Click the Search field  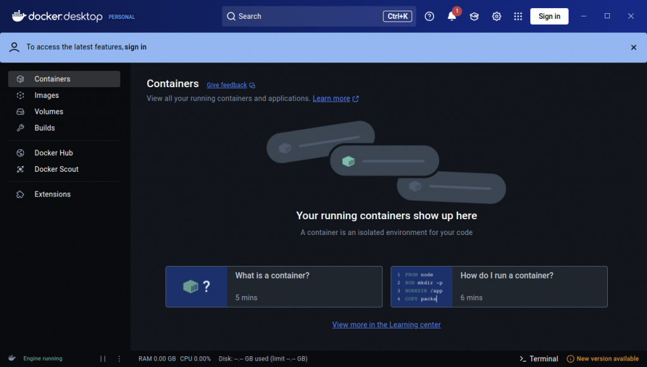tap(319, 16)
